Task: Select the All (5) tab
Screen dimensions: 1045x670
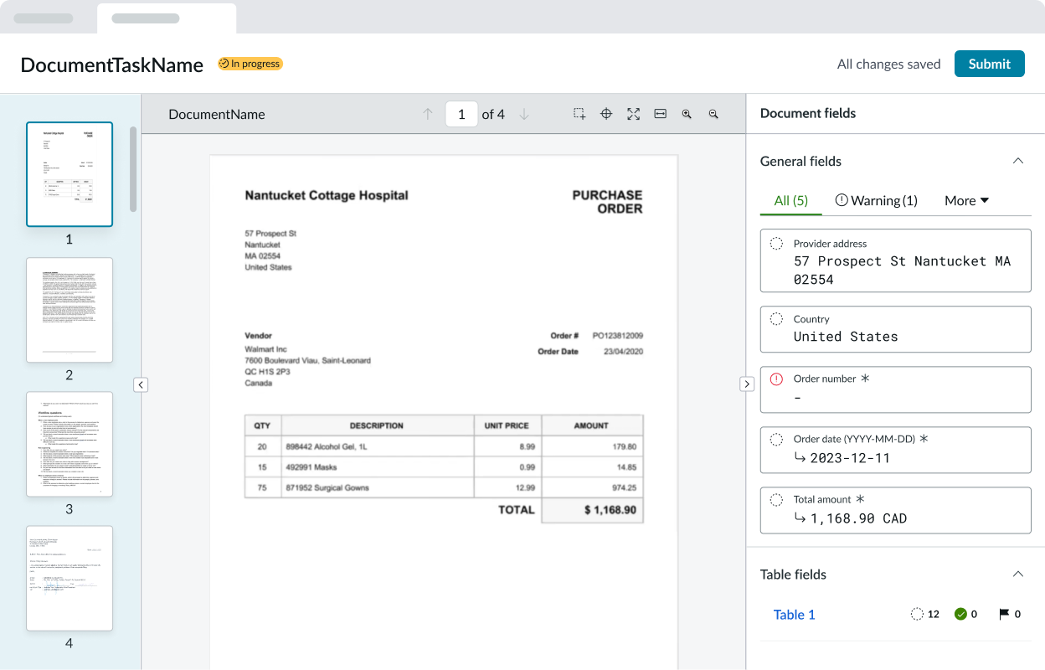Action: (x=790, y=200)
